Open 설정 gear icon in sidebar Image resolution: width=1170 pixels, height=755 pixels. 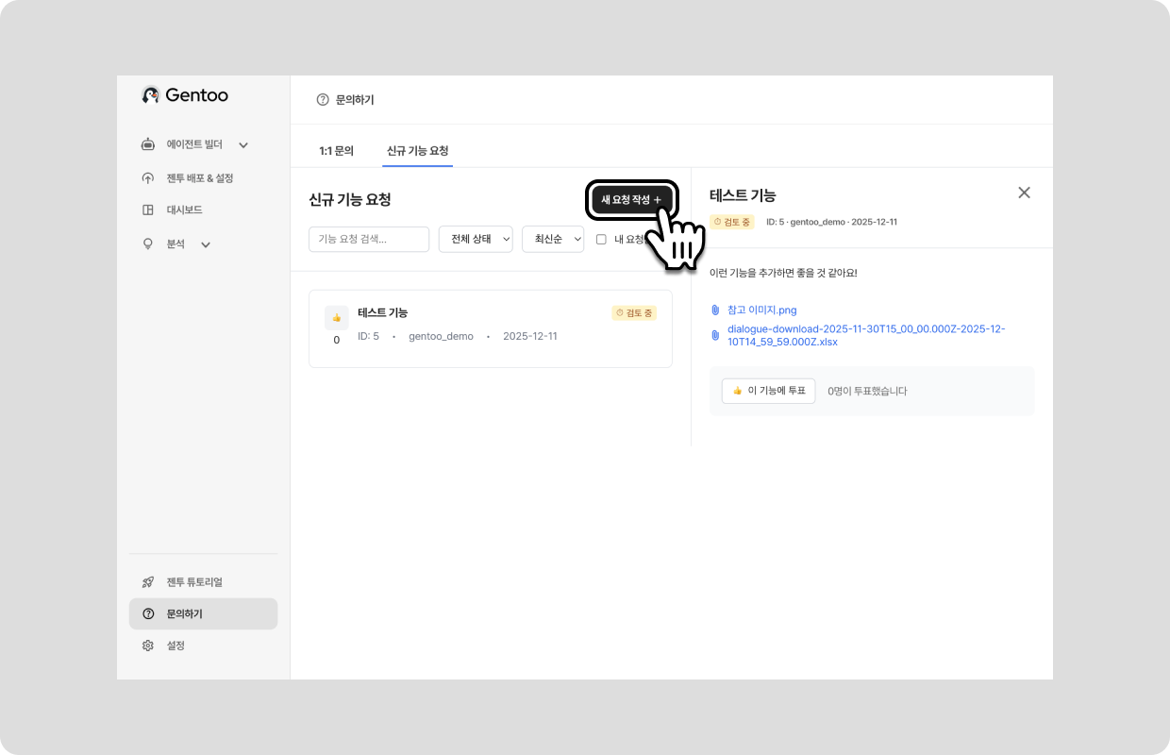pos(148,646)
